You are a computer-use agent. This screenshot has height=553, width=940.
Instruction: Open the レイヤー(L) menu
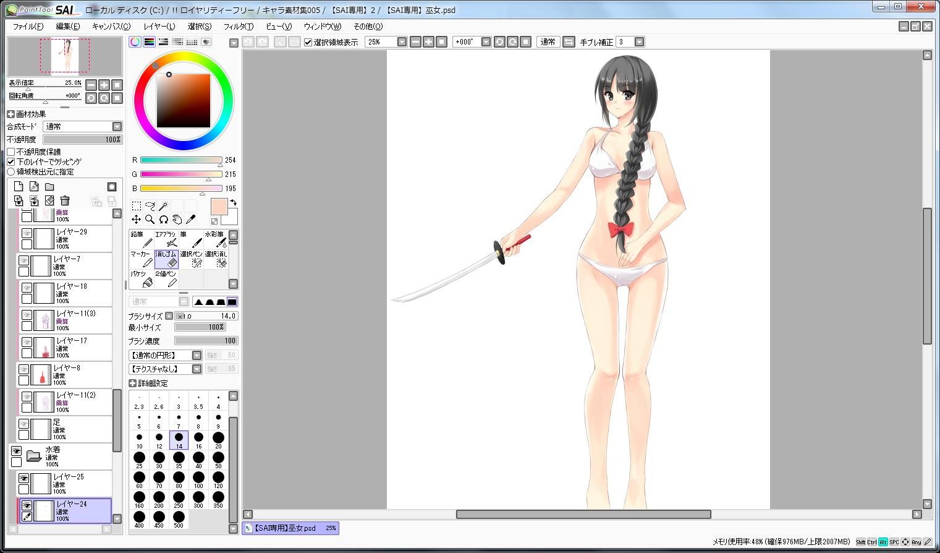159,27
